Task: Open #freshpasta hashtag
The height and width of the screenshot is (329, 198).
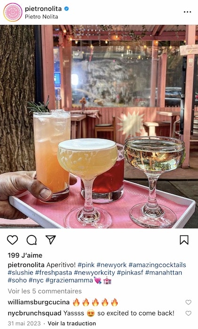Action: (53, 273)
